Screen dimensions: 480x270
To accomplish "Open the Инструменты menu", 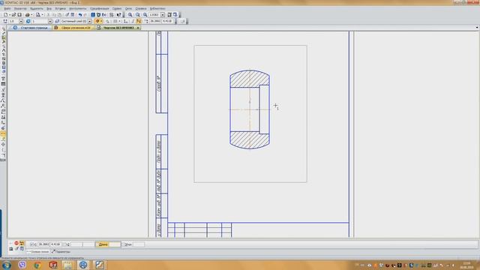I will pos(78,8).
